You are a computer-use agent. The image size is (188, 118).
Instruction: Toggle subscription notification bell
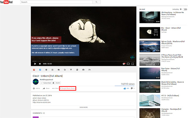pos(53,83)
